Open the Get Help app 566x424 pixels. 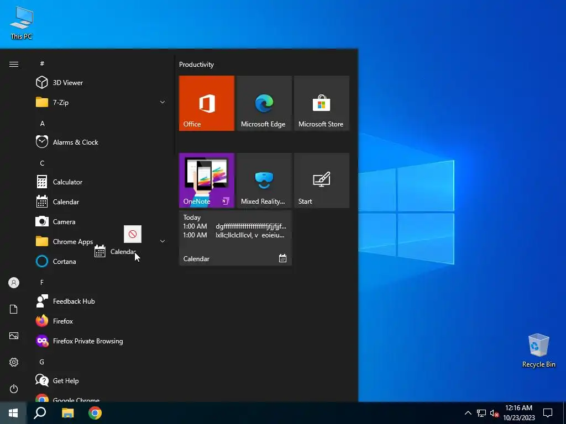99,380
